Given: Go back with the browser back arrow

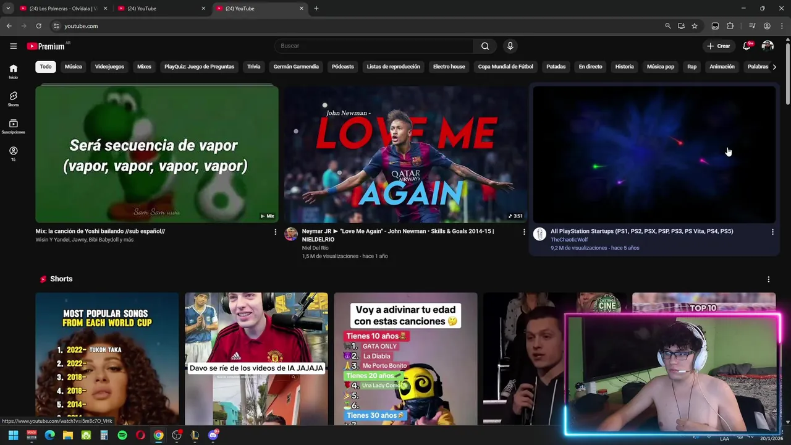Looking at the screenshot, I should pyautogui.click(x=9, y=26).
